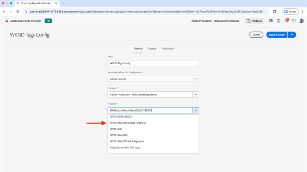Image resolution: width=307 pixels, height=172 pixels.
Task: Open the Help question mark icon
Action: click(x=278, y=21)
